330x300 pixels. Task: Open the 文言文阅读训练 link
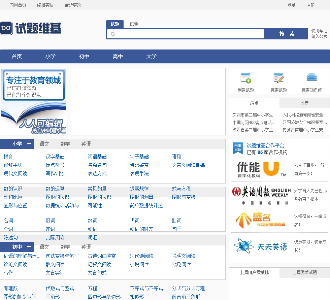tap(188, 165)
